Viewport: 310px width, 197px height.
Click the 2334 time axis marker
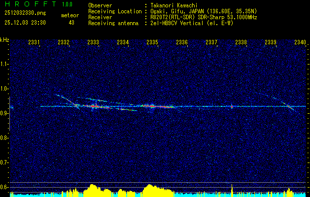point(123,42)
